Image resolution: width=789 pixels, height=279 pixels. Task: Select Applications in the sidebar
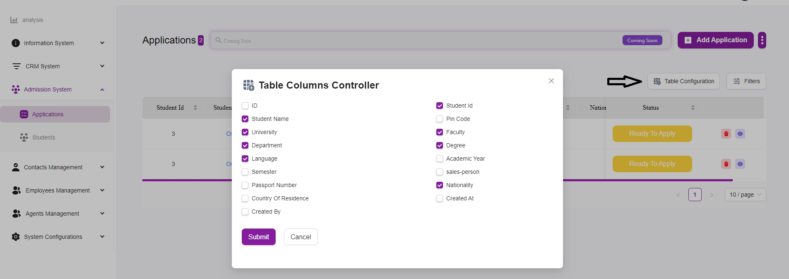point(48,114)
